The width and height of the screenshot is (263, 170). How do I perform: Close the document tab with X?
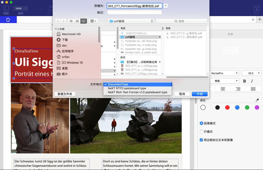(x=253, y=20)
